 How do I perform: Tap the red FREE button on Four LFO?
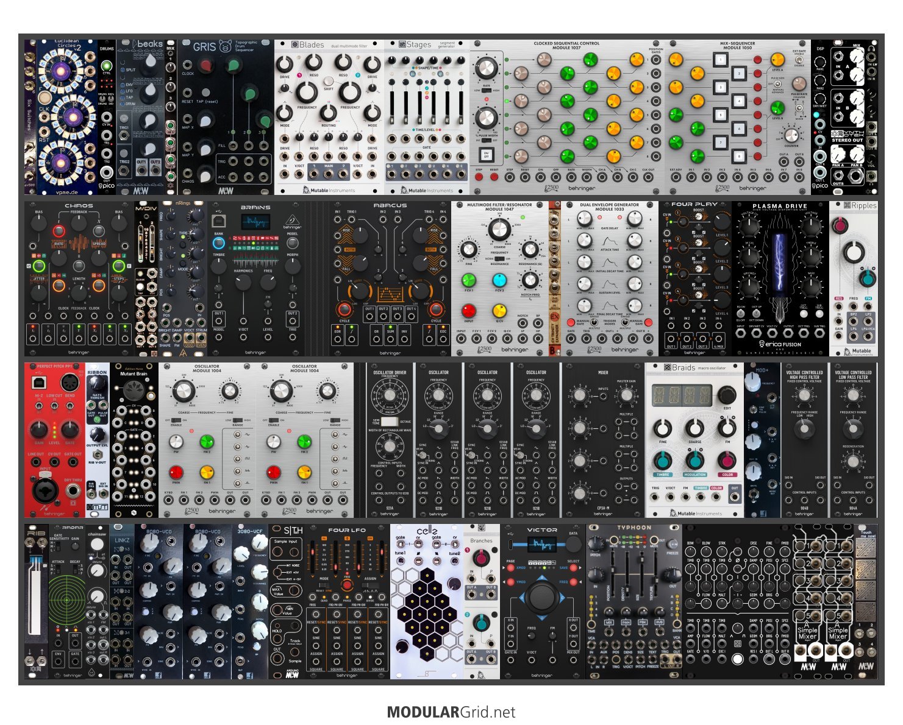[x=347, y=585]
